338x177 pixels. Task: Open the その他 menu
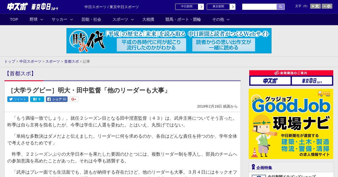click(218, 19)
